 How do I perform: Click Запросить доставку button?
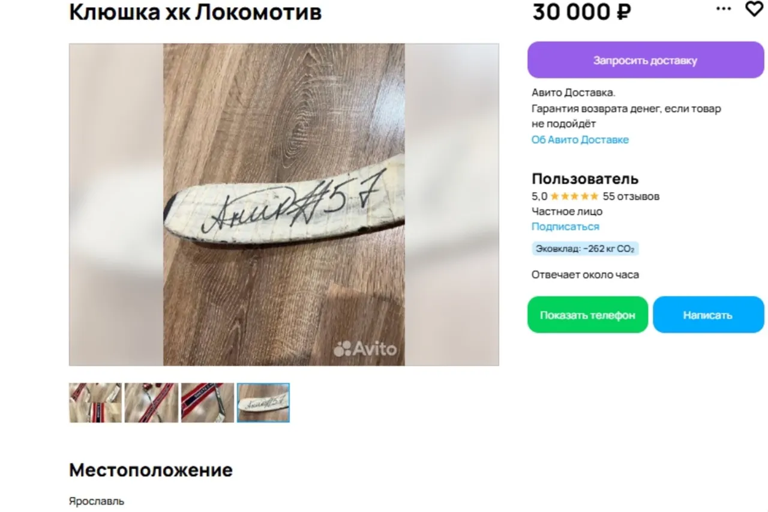click(x=646, y=60)
